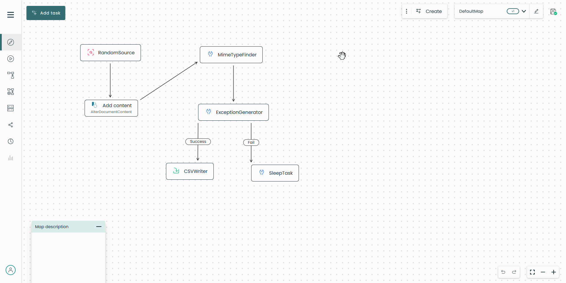Viewport: 566px width, 283px height.
Task: Click the save map icon
Action: (553, 12)
